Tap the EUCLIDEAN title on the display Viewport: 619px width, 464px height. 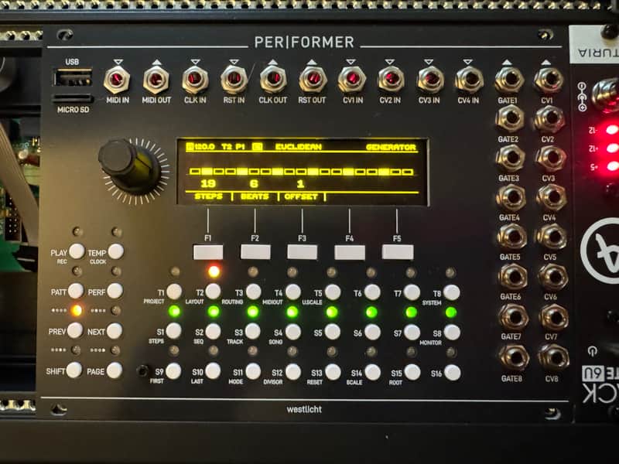pyautogui.click(x=299, y=147)
